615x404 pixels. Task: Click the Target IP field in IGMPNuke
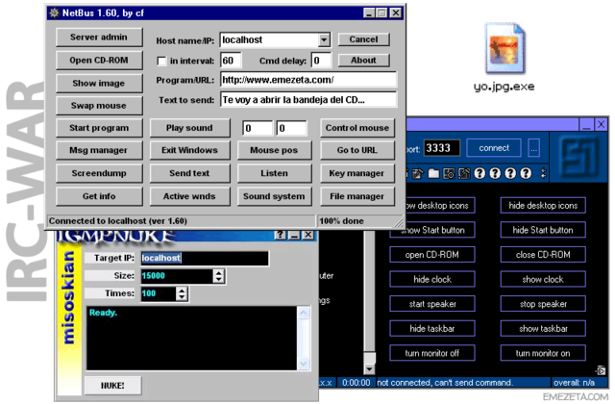pos(205,258)
